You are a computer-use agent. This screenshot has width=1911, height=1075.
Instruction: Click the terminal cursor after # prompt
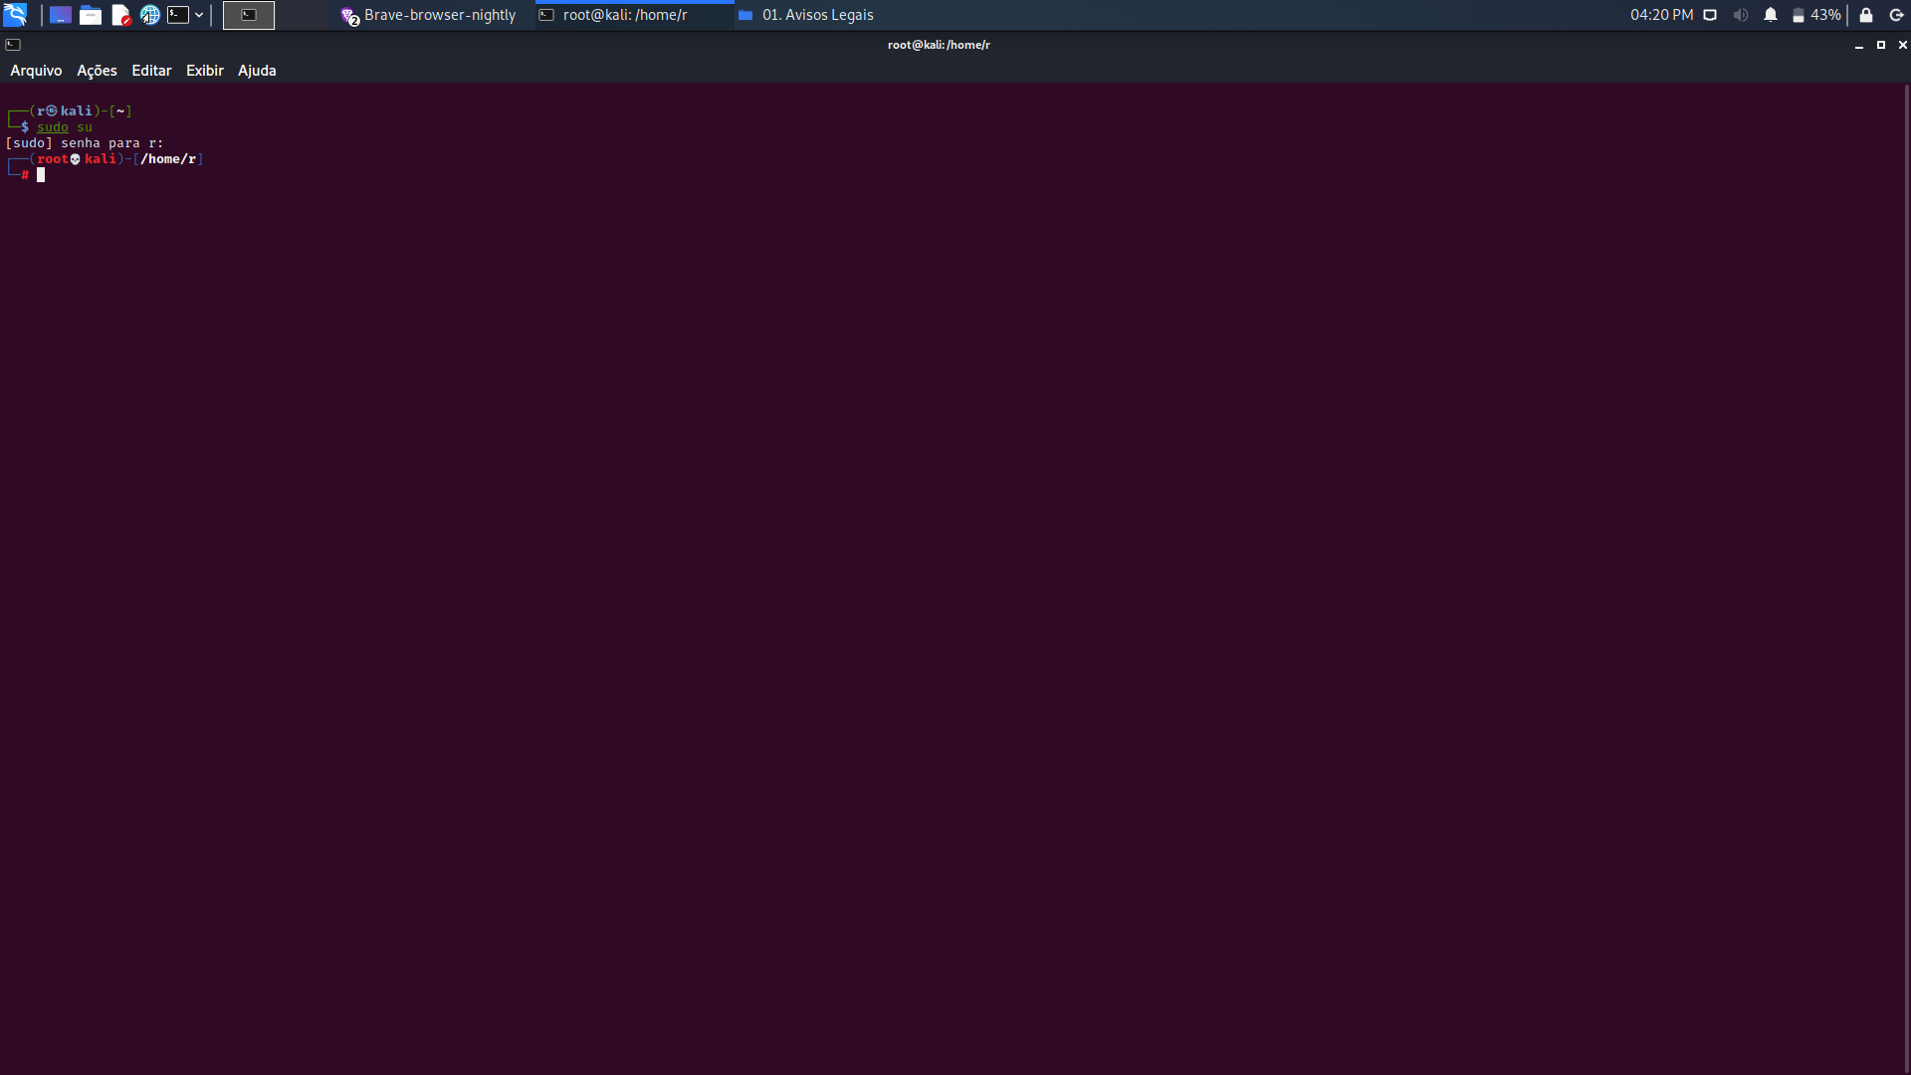tap(41, 175)
